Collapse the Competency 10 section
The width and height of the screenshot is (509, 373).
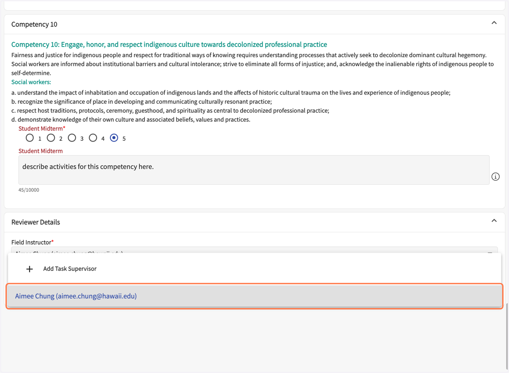click(x=494, y=23)
